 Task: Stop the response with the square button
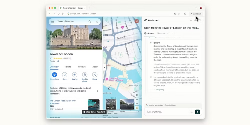197,112
